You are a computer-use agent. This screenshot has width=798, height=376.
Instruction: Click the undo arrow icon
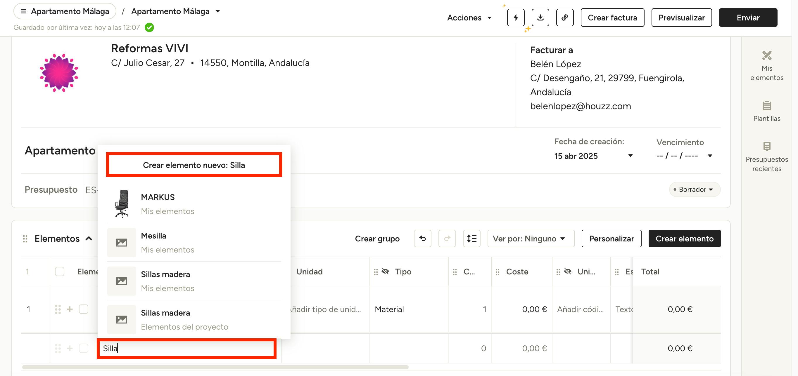pos(422,239)
